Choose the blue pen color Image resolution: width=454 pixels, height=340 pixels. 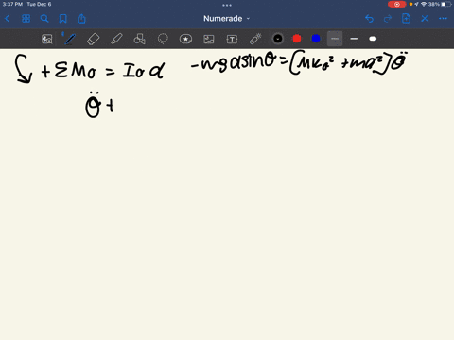pyautogui.click(x=316, y=39)
